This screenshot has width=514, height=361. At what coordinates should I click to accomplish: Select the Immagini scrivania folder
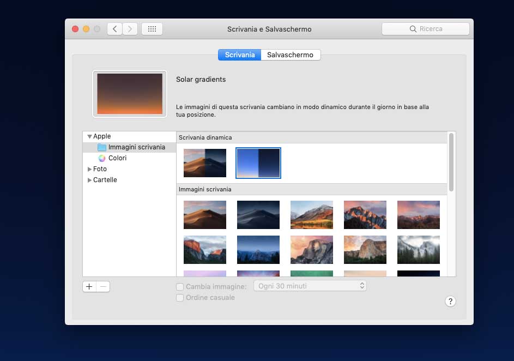point(136,147)
